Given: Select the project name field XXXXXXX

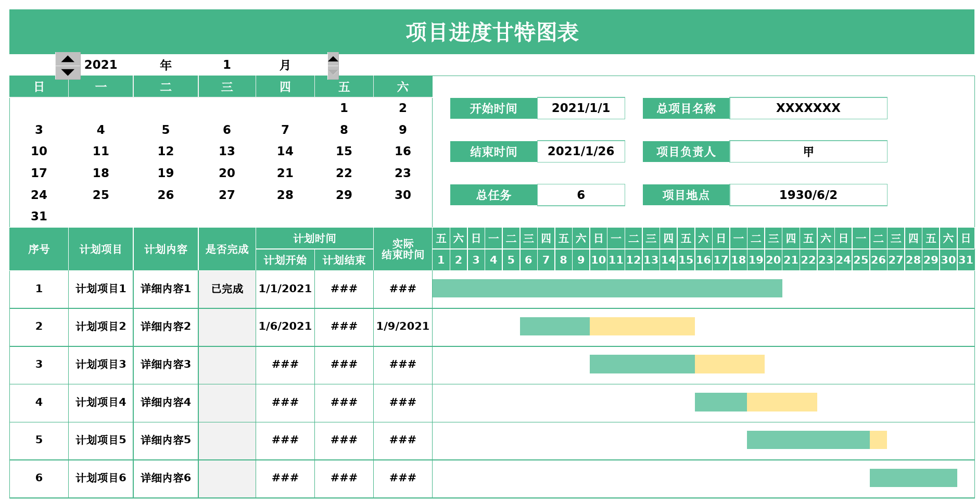Looking at the screenshot, I should click(808, 108).
